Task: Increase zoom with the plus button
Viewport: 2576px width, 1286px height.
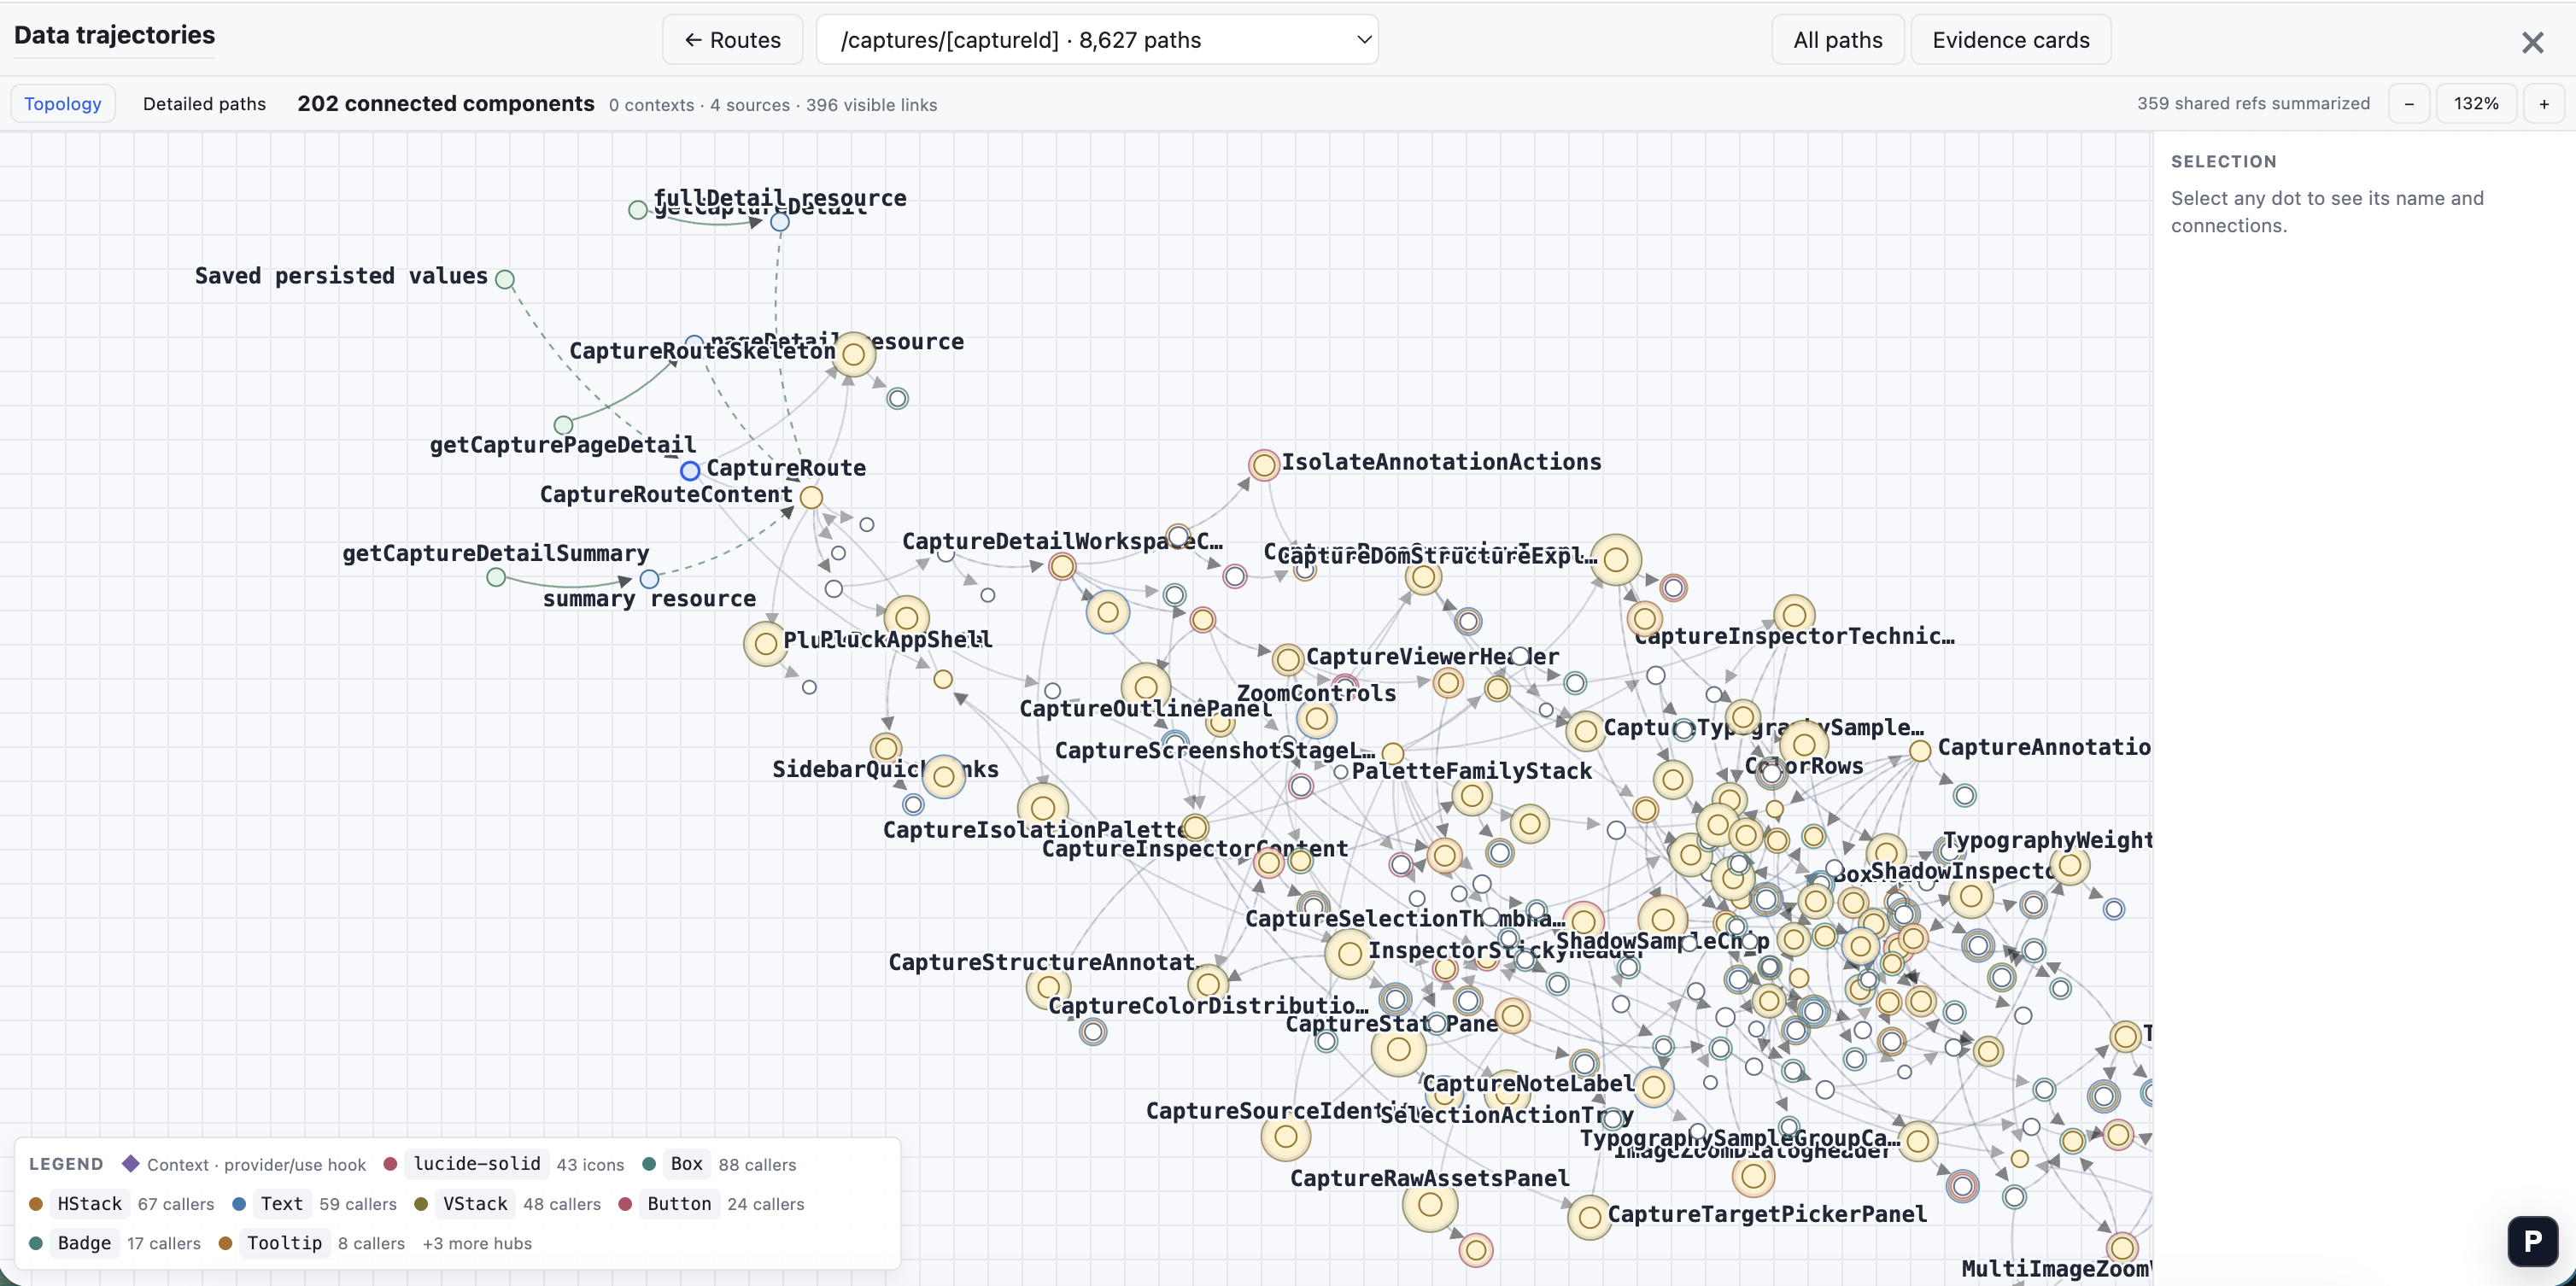Action: tap(2543, 104)
